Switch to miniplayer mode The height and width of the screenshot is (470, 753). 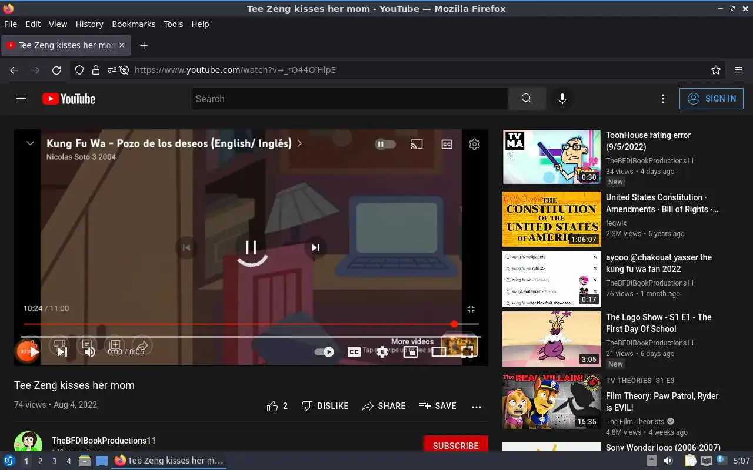411,352
